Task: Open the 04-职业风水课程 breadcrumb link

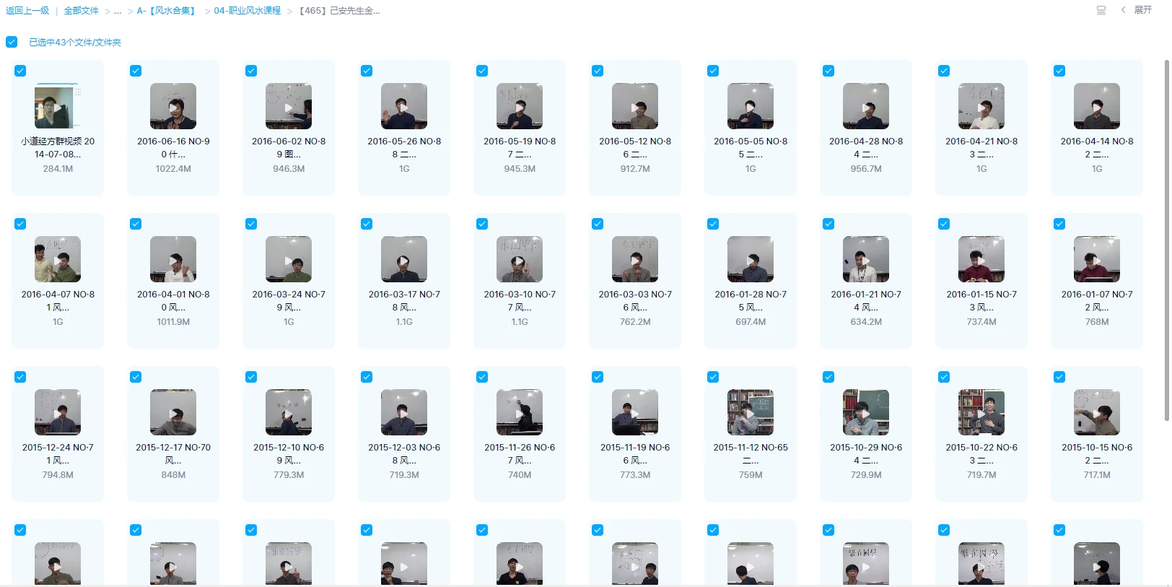Action: (247, 11)
